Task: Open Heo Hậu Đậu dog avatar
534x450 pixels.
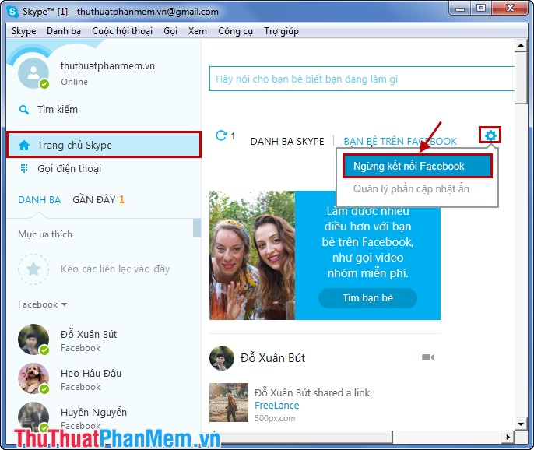Action: [33, 378]
